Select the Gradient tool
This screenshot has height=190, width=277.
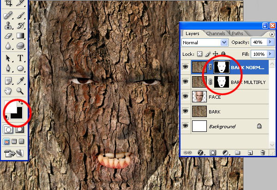[x=21, y=36]
